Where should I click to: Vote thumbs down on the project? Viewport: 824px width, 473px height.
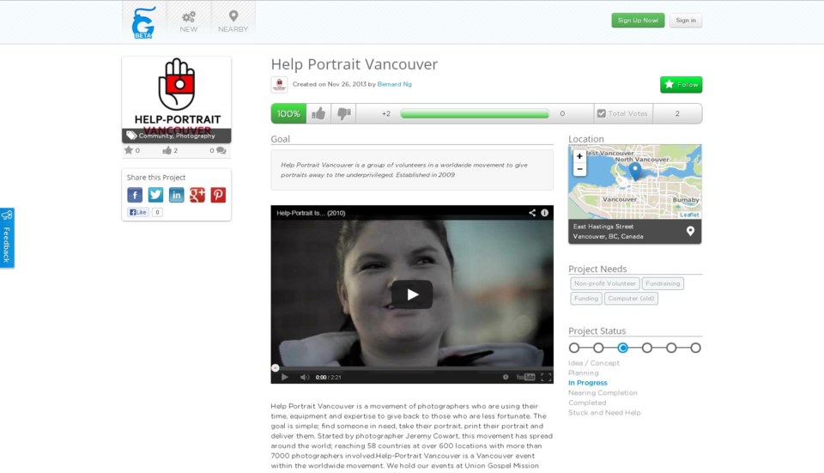point(343,113)
